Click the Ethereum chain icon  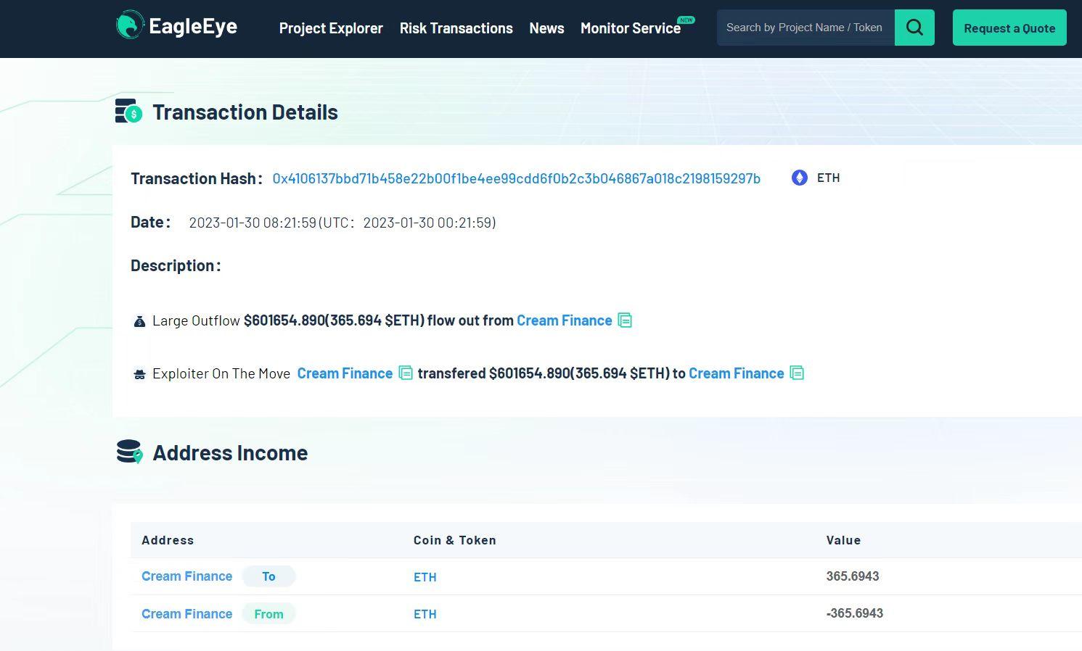coord(799,178)
